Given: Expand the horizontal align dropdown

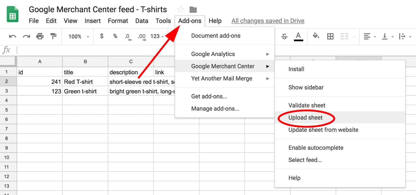Looking at the screenshot, I should tap(369, 37).
